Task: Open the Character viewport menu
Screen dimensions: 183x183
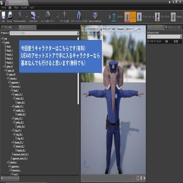Action: pyautogui.click(x=120, y=29)
